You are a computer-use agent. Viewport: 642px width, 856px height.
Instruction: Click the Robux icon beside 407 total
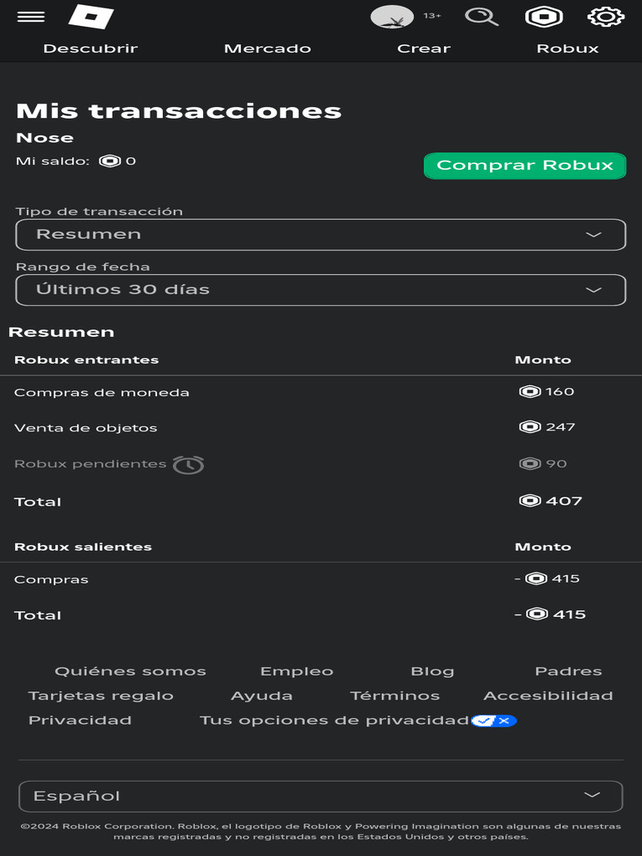[530, 501]
